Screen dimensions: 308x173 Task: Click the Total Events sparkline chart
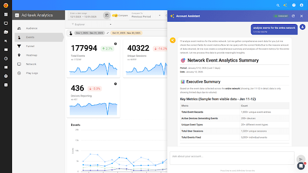(93, 69)
